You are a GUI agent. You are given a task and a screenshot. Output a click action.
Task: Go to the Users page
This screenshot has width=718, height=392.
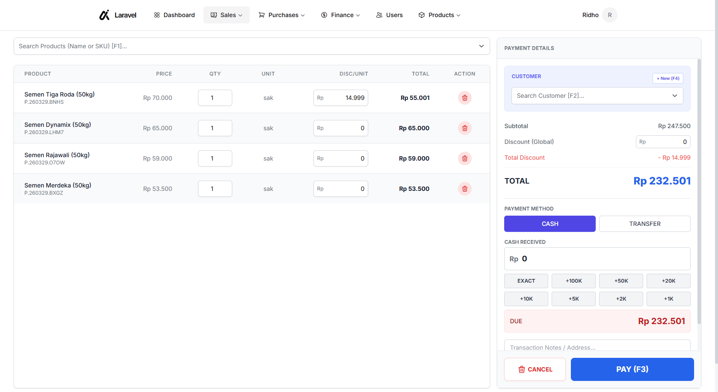pos(390,15)
